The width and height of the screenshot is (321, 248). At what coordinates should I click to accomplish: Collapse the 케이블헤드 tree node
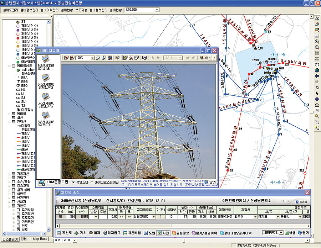pos(9,66)
